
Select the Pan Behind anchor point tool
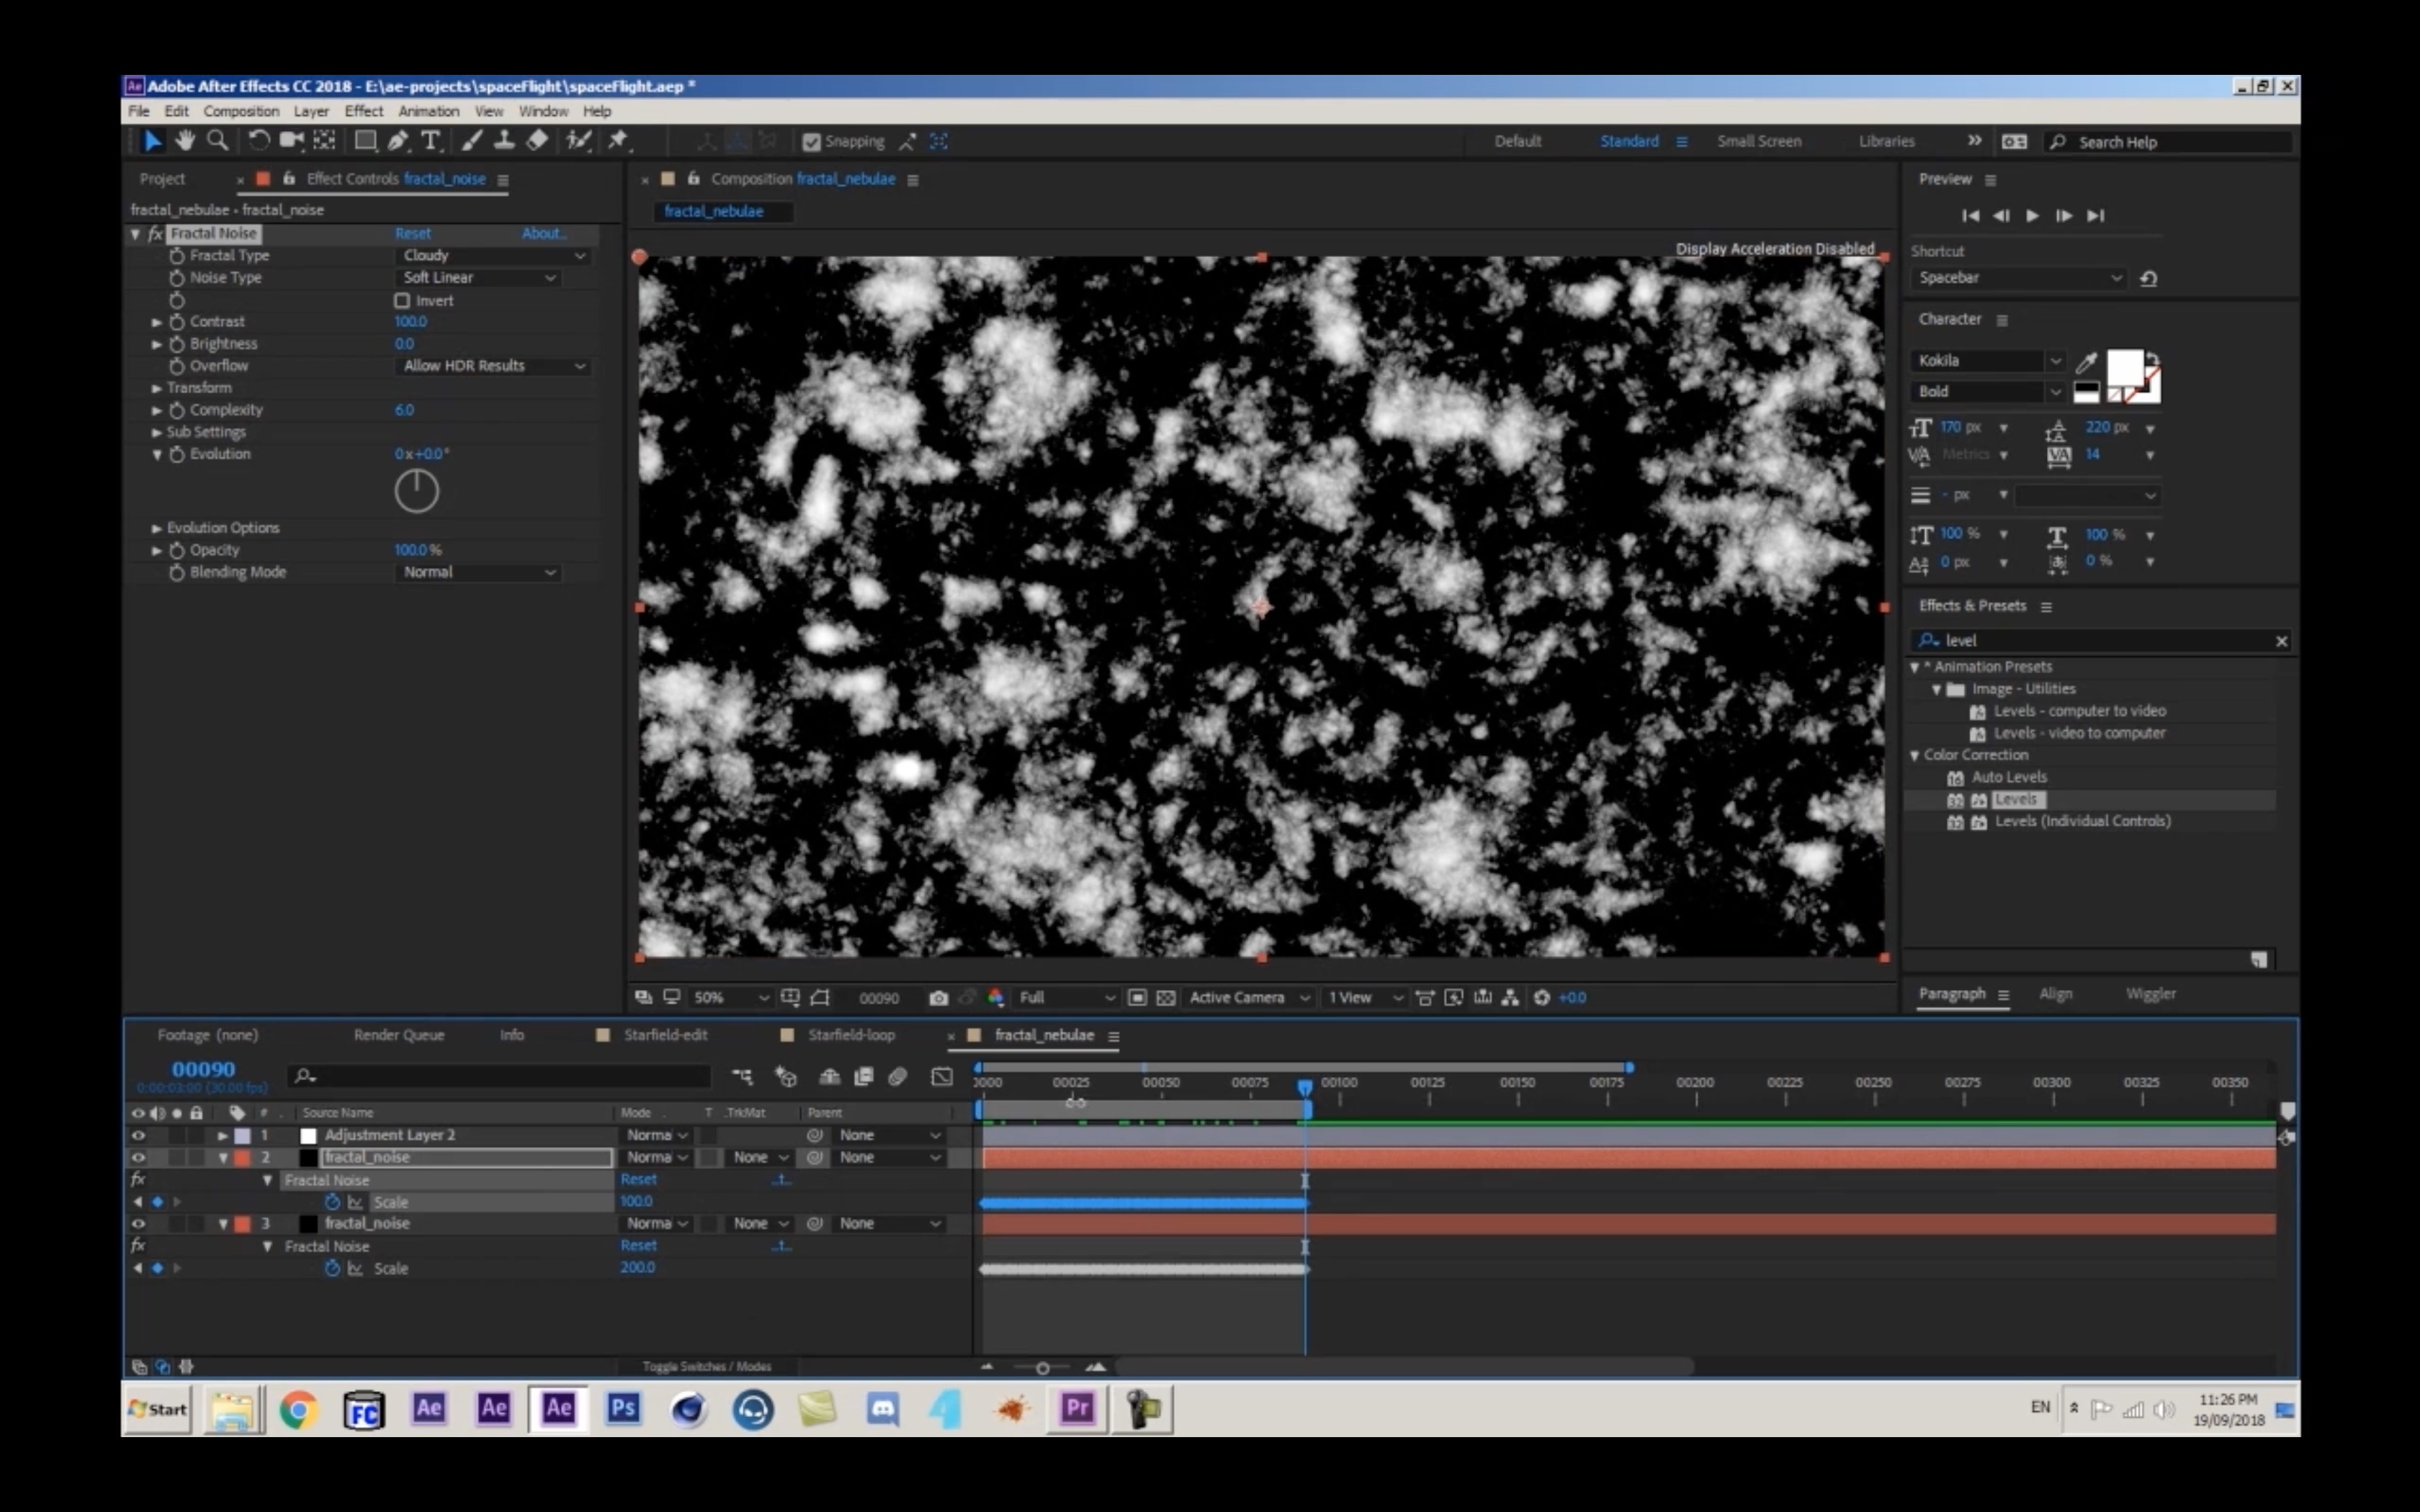pyautogui.click(x=325, y=141)
